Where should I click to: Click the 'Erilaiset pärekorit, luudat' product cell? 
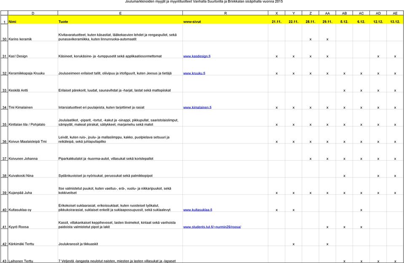120,84
